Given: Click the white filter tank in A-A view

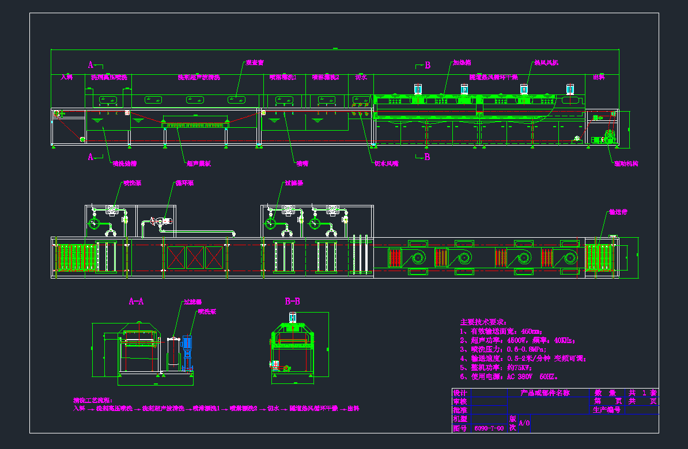Looking at the screenshot, I should (172, 353).
